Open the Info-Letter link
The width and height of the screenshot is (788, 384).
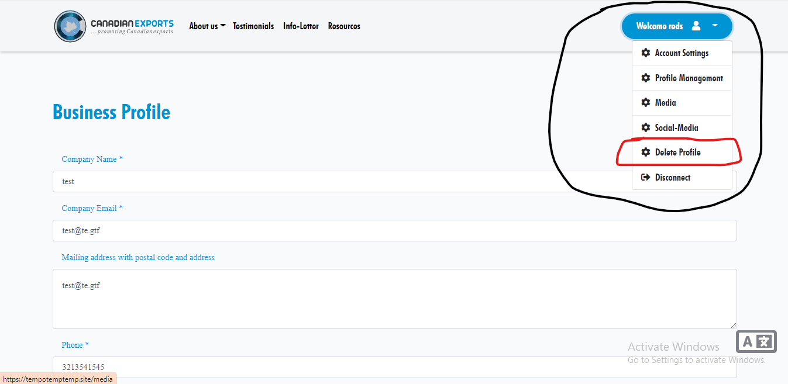pyautogui.click(x=301, y=26)
